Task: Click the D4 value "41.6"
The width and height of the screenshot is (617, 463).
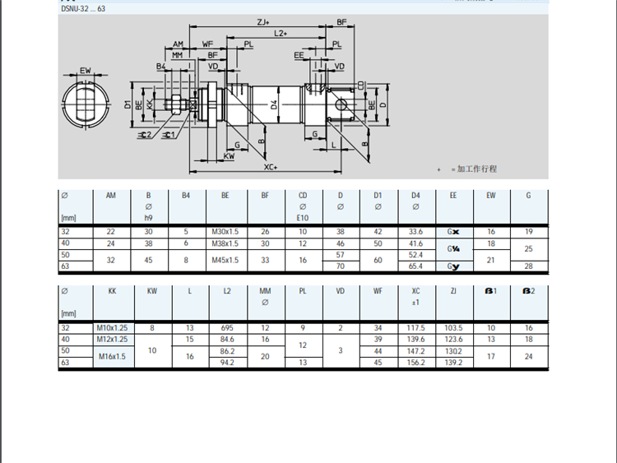Action: click(415, 243)
